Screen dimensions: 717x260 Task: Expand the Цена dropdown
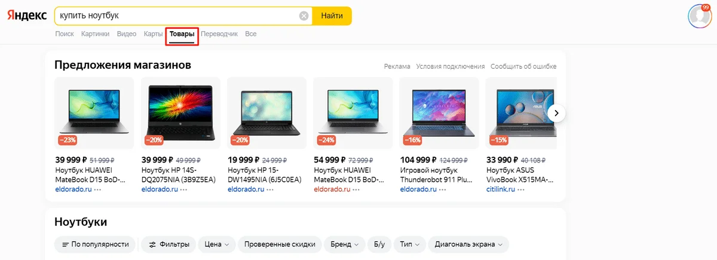(217, 244)
